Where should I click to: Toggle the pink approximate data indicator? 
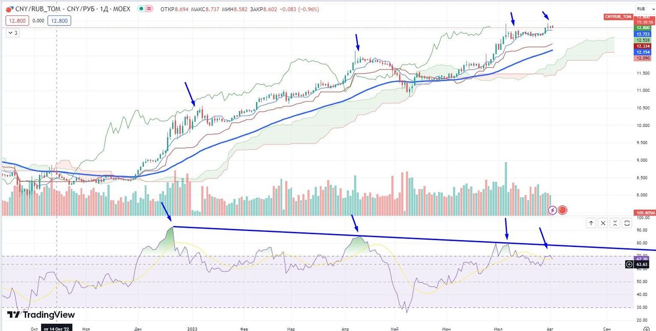coord(149,9)
